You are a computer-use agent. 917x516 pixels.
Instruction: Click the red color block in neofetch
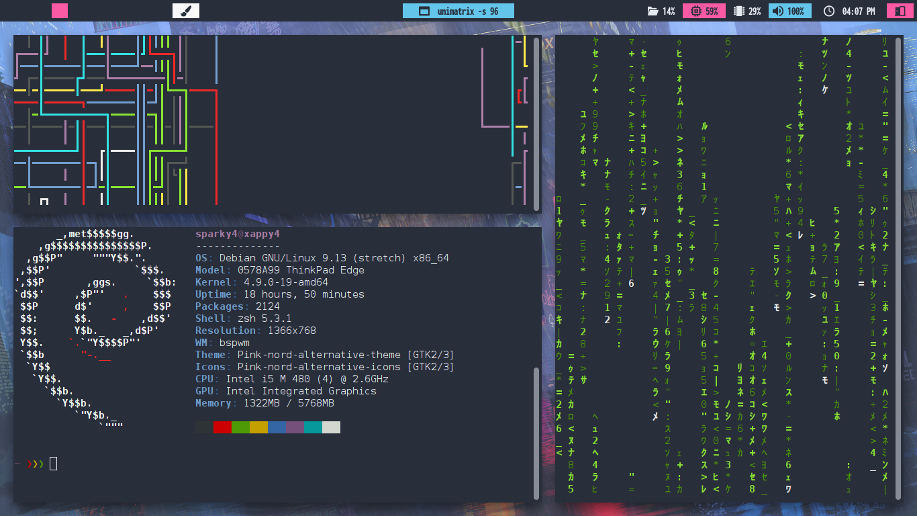(x=222, y=427)
